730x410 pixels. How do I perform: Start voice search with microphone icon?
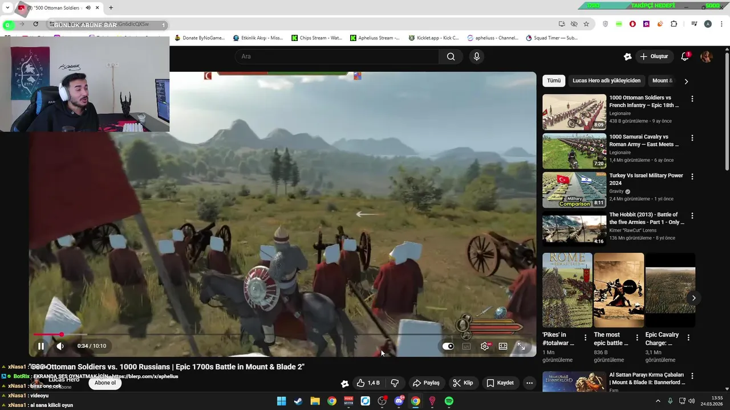click(x=477, y=56)
